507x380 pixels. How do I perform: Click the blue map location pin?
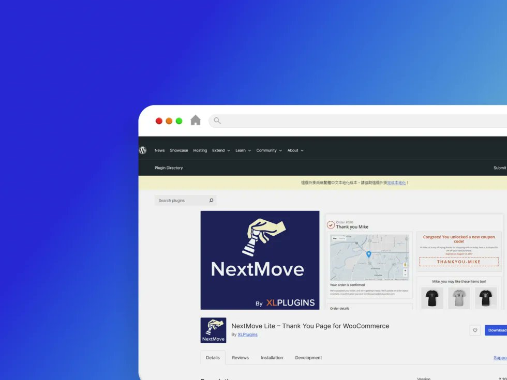368,254
